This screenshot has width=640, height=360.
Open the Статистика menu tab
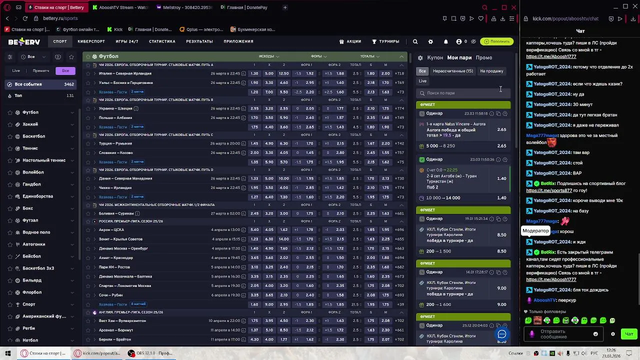pyautogui.click(x=162, y=41)
